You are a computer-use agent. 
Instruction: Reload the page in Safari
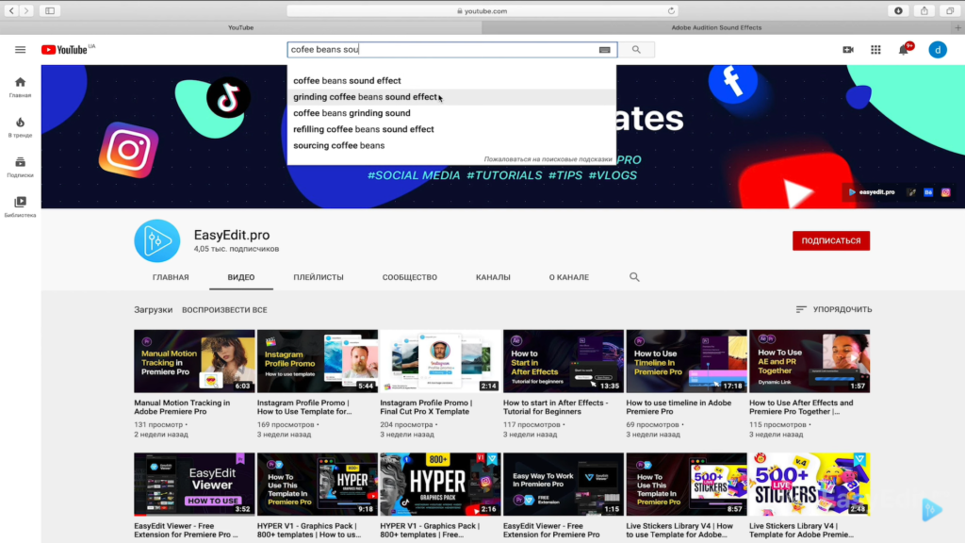(671, 10)
